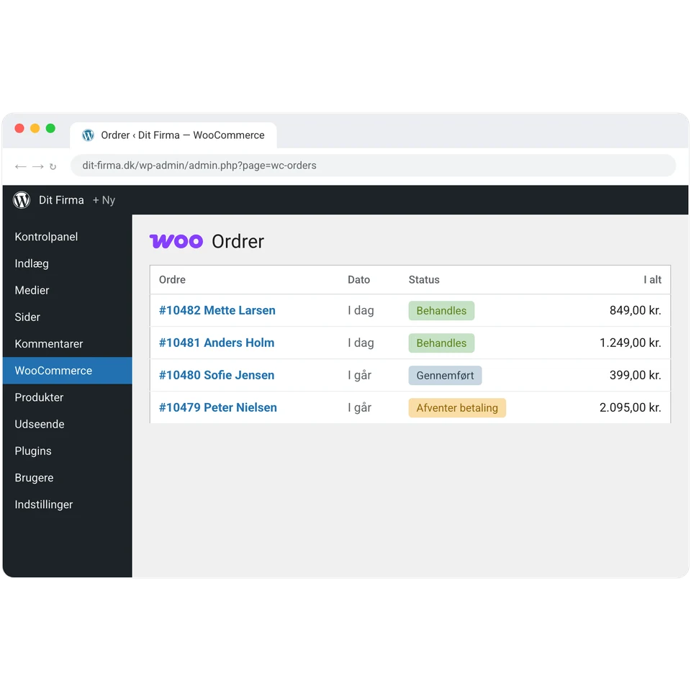Click the Afventer betaling status badge
Viewport: 691px width, 691px height.
point(457,408)
